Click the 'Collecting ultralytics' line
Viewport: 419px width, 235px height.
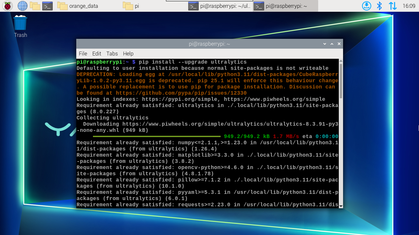113,118
